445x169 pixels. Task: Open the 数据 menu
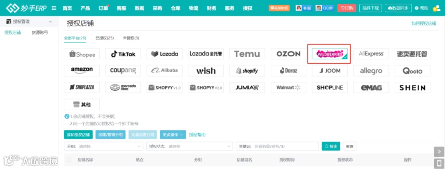[x=139, y=8]
